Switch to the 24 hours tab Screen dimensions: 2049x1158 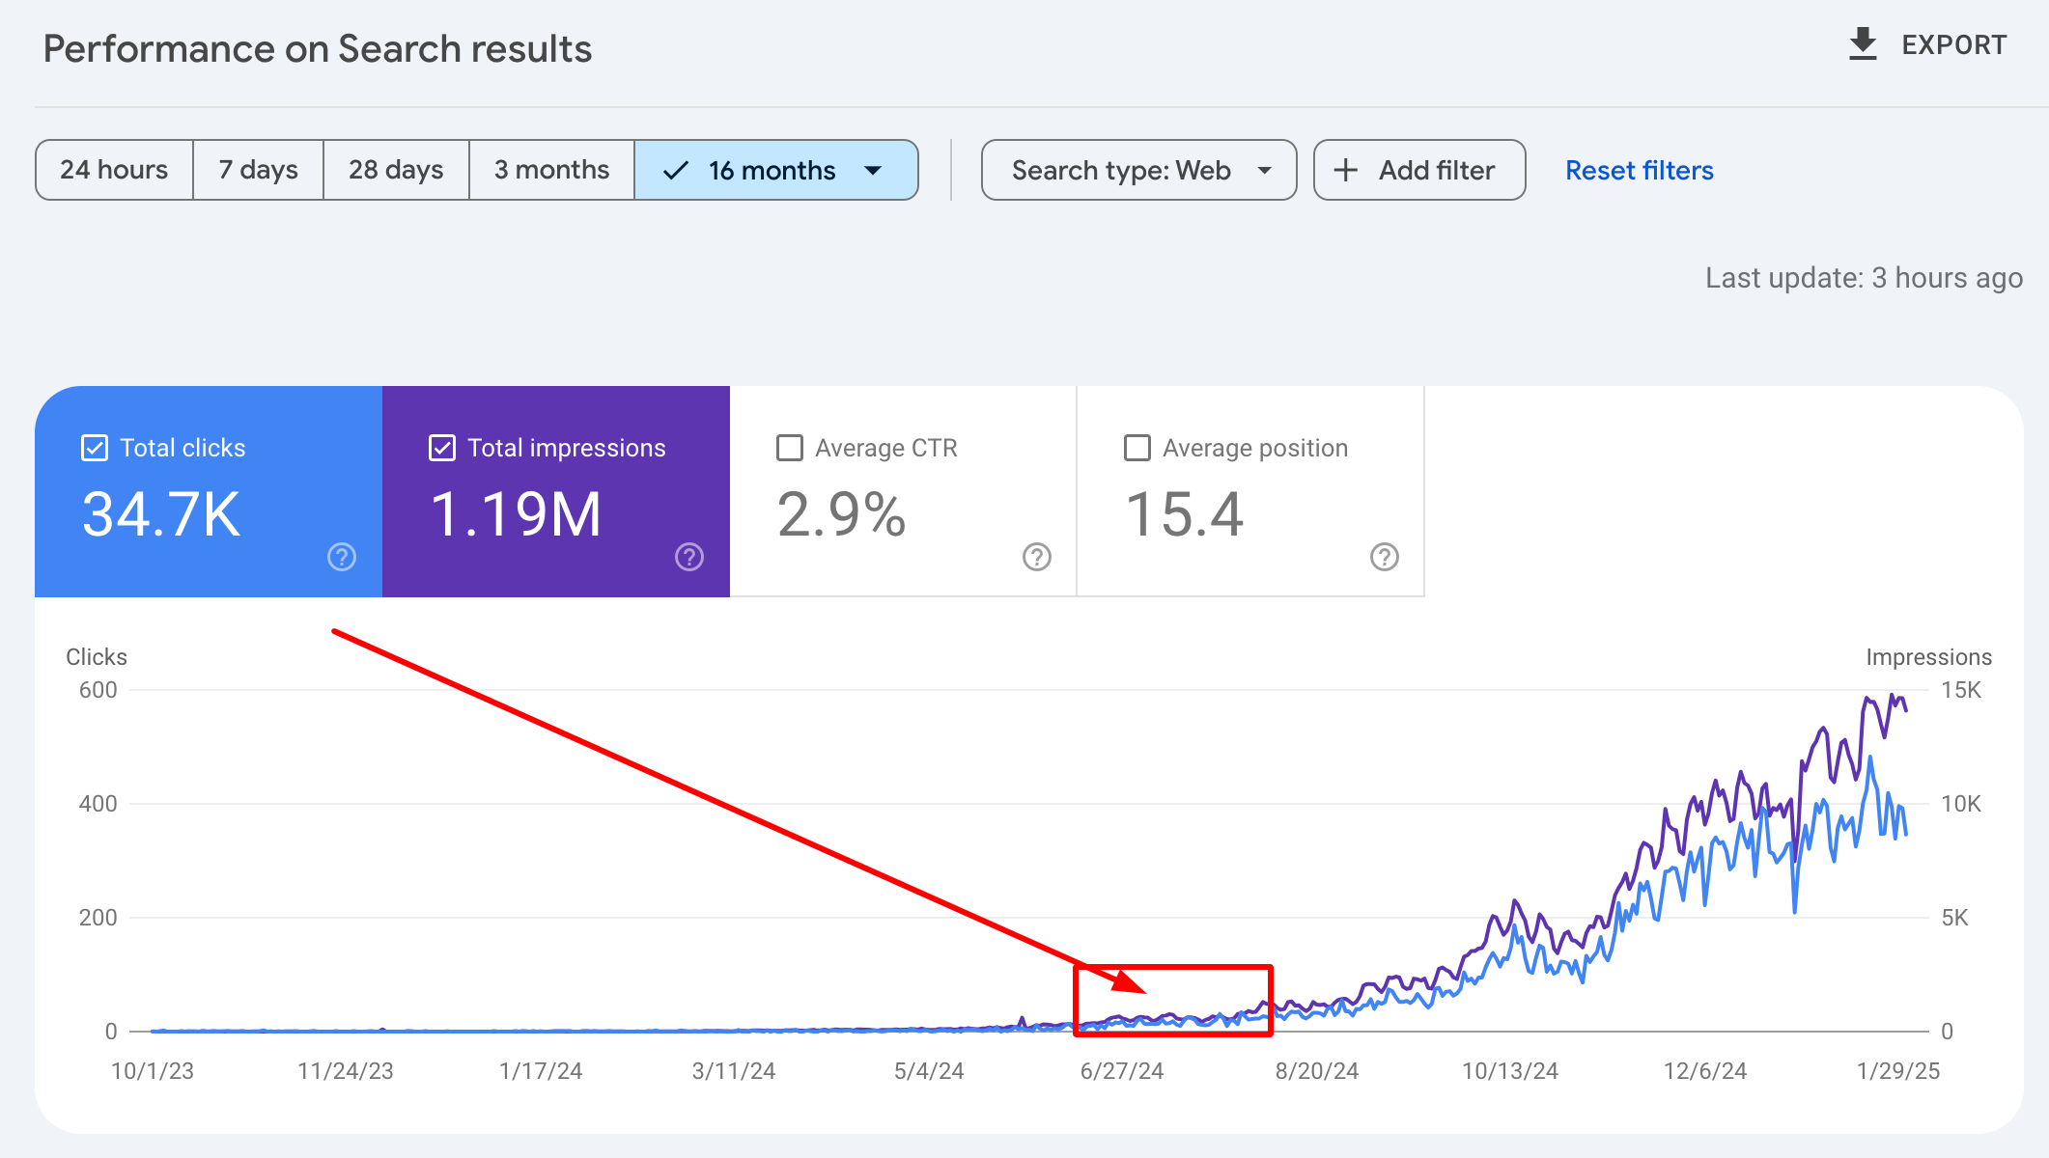[113, 170]
